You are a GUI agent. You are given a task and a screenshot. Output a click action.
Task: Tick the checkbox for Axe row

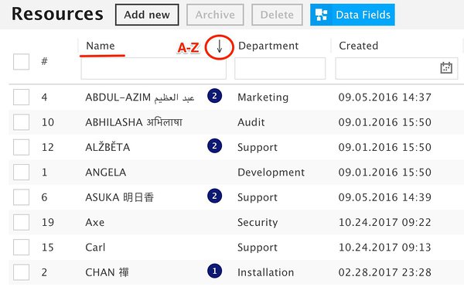[22, 222]
